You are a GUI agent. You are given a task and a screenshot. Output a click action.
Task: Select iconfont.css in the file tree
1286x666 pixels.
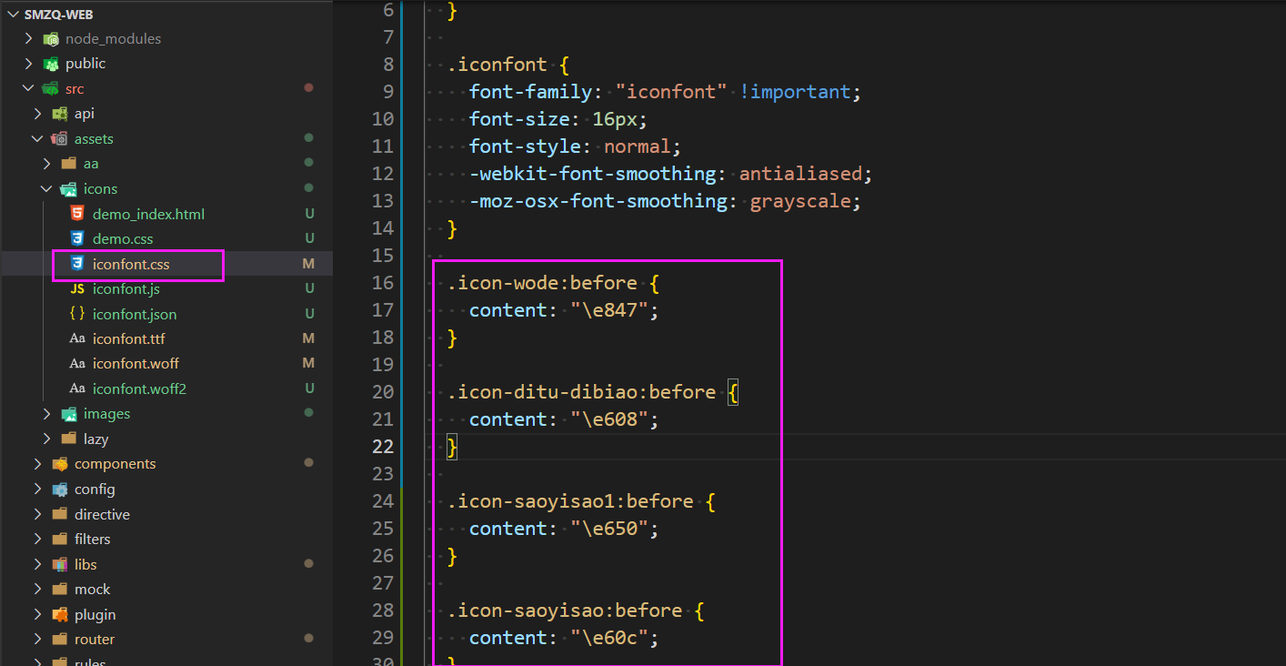pos(131,265)
